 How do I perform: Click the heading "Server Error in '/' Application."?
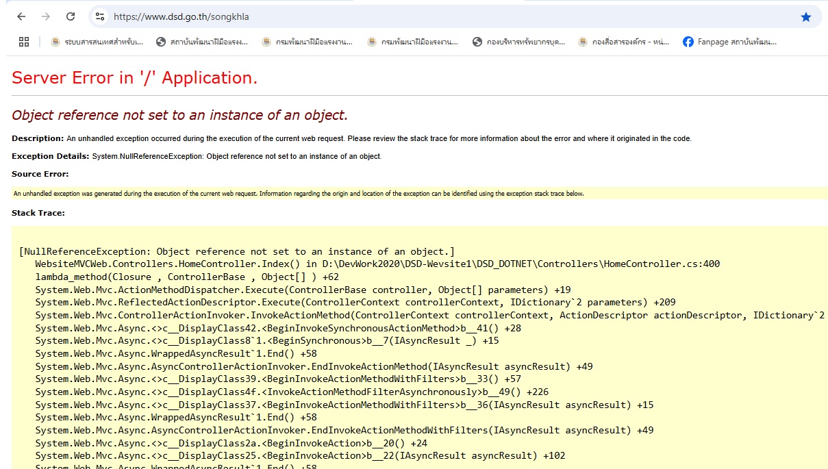[x=135, y=78]
